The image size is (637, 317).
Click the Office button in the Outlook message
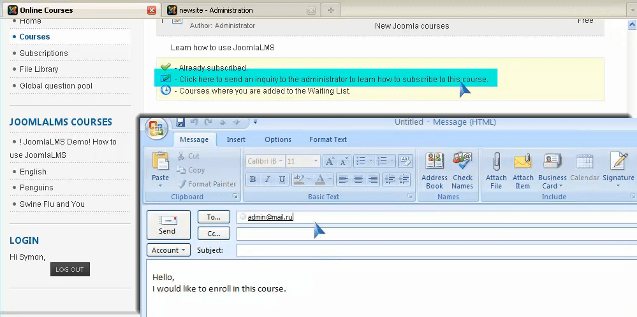pos(156,128)
